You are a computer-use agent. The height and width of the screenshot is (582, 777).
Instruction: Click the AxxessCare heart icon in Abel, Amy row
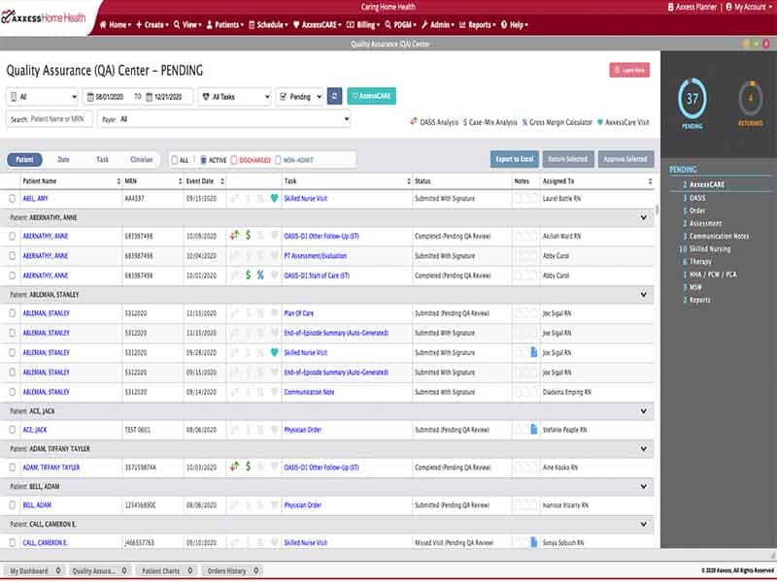pos(275,199)
